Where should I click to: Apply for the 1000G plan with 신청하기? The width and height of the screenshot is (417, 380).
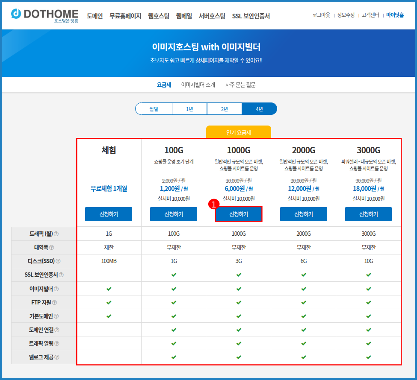(x=239, y=214)
